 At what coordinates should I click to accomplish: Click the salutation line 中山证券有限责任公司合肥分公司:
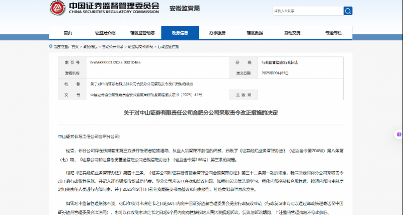click(x=89, y=136)
